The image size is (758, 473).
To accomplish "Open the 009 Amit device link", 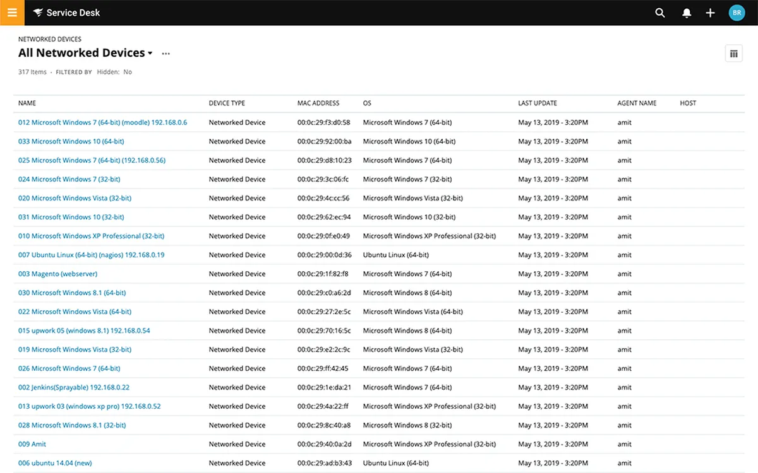I will 32,444.
